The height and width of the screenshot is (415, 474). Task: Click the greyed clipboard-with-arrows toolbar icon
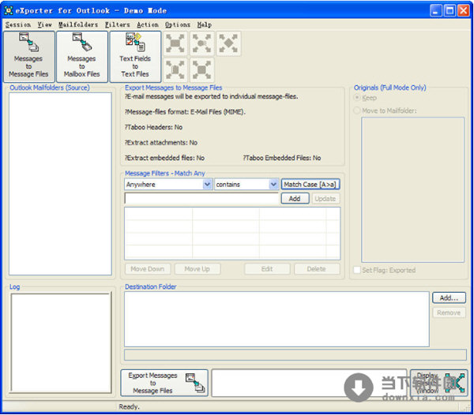pos(175,70)
